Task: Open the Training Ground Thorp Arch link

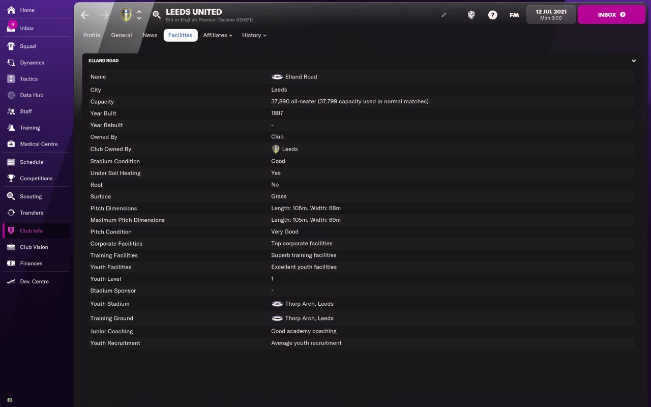Action: pos(309,318)
